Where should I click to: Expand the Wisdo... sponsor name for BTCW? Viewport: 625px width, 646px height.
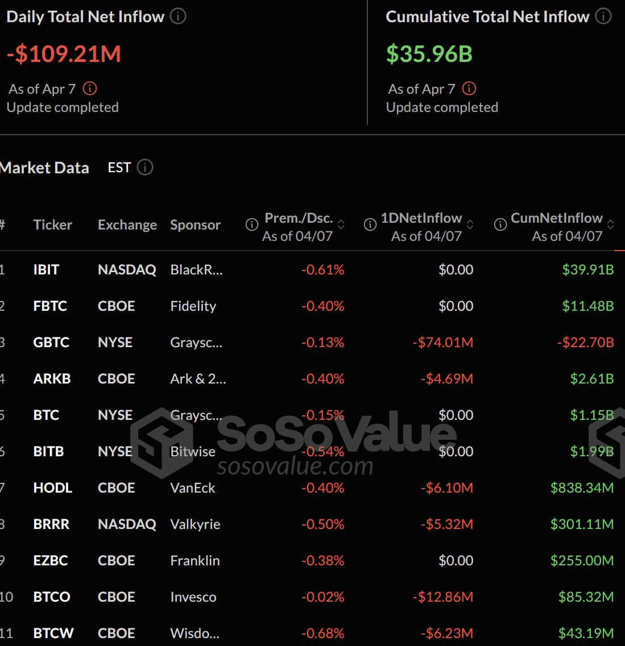coord(195,633)
